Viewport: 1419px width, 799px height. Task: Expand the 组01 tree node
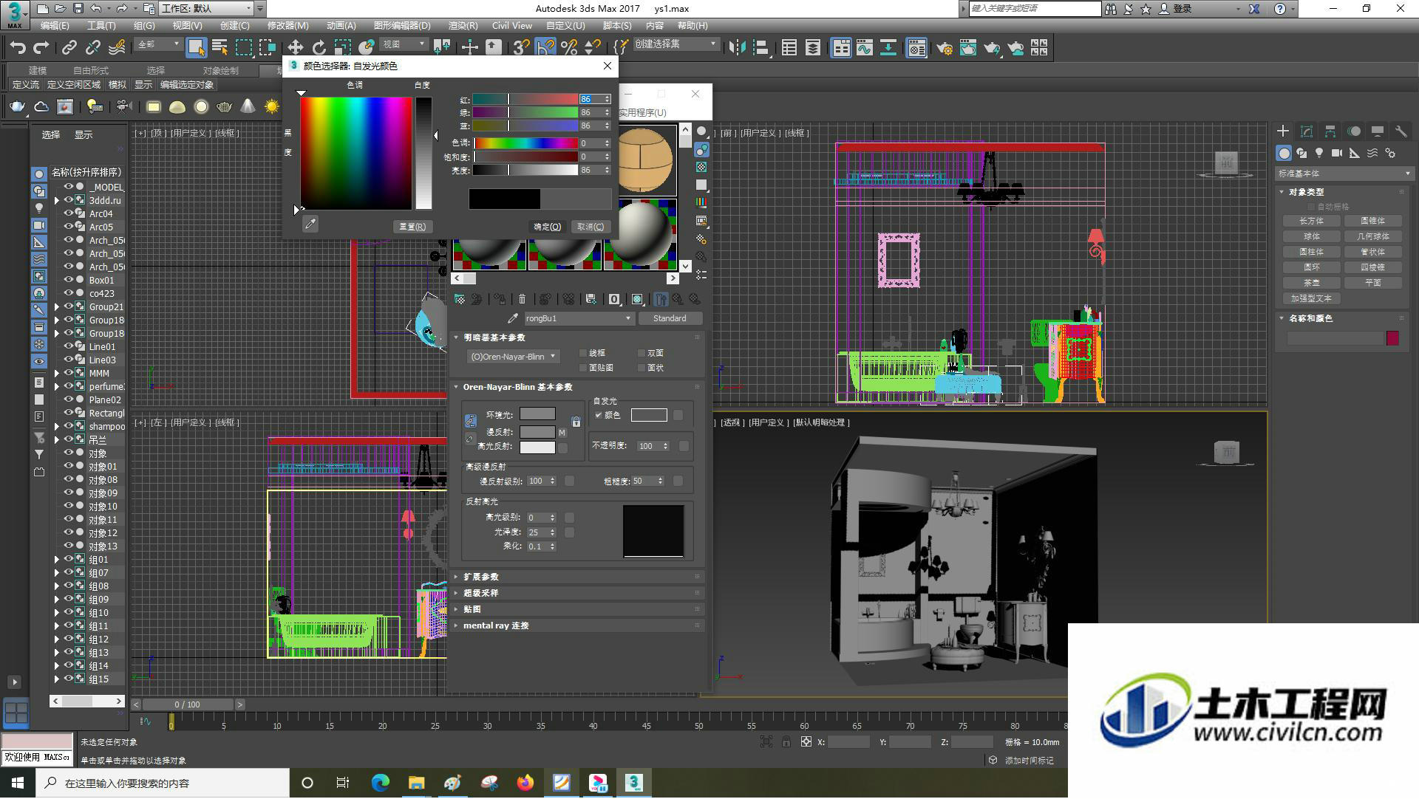pyautogui.click(x=57, y=559)
